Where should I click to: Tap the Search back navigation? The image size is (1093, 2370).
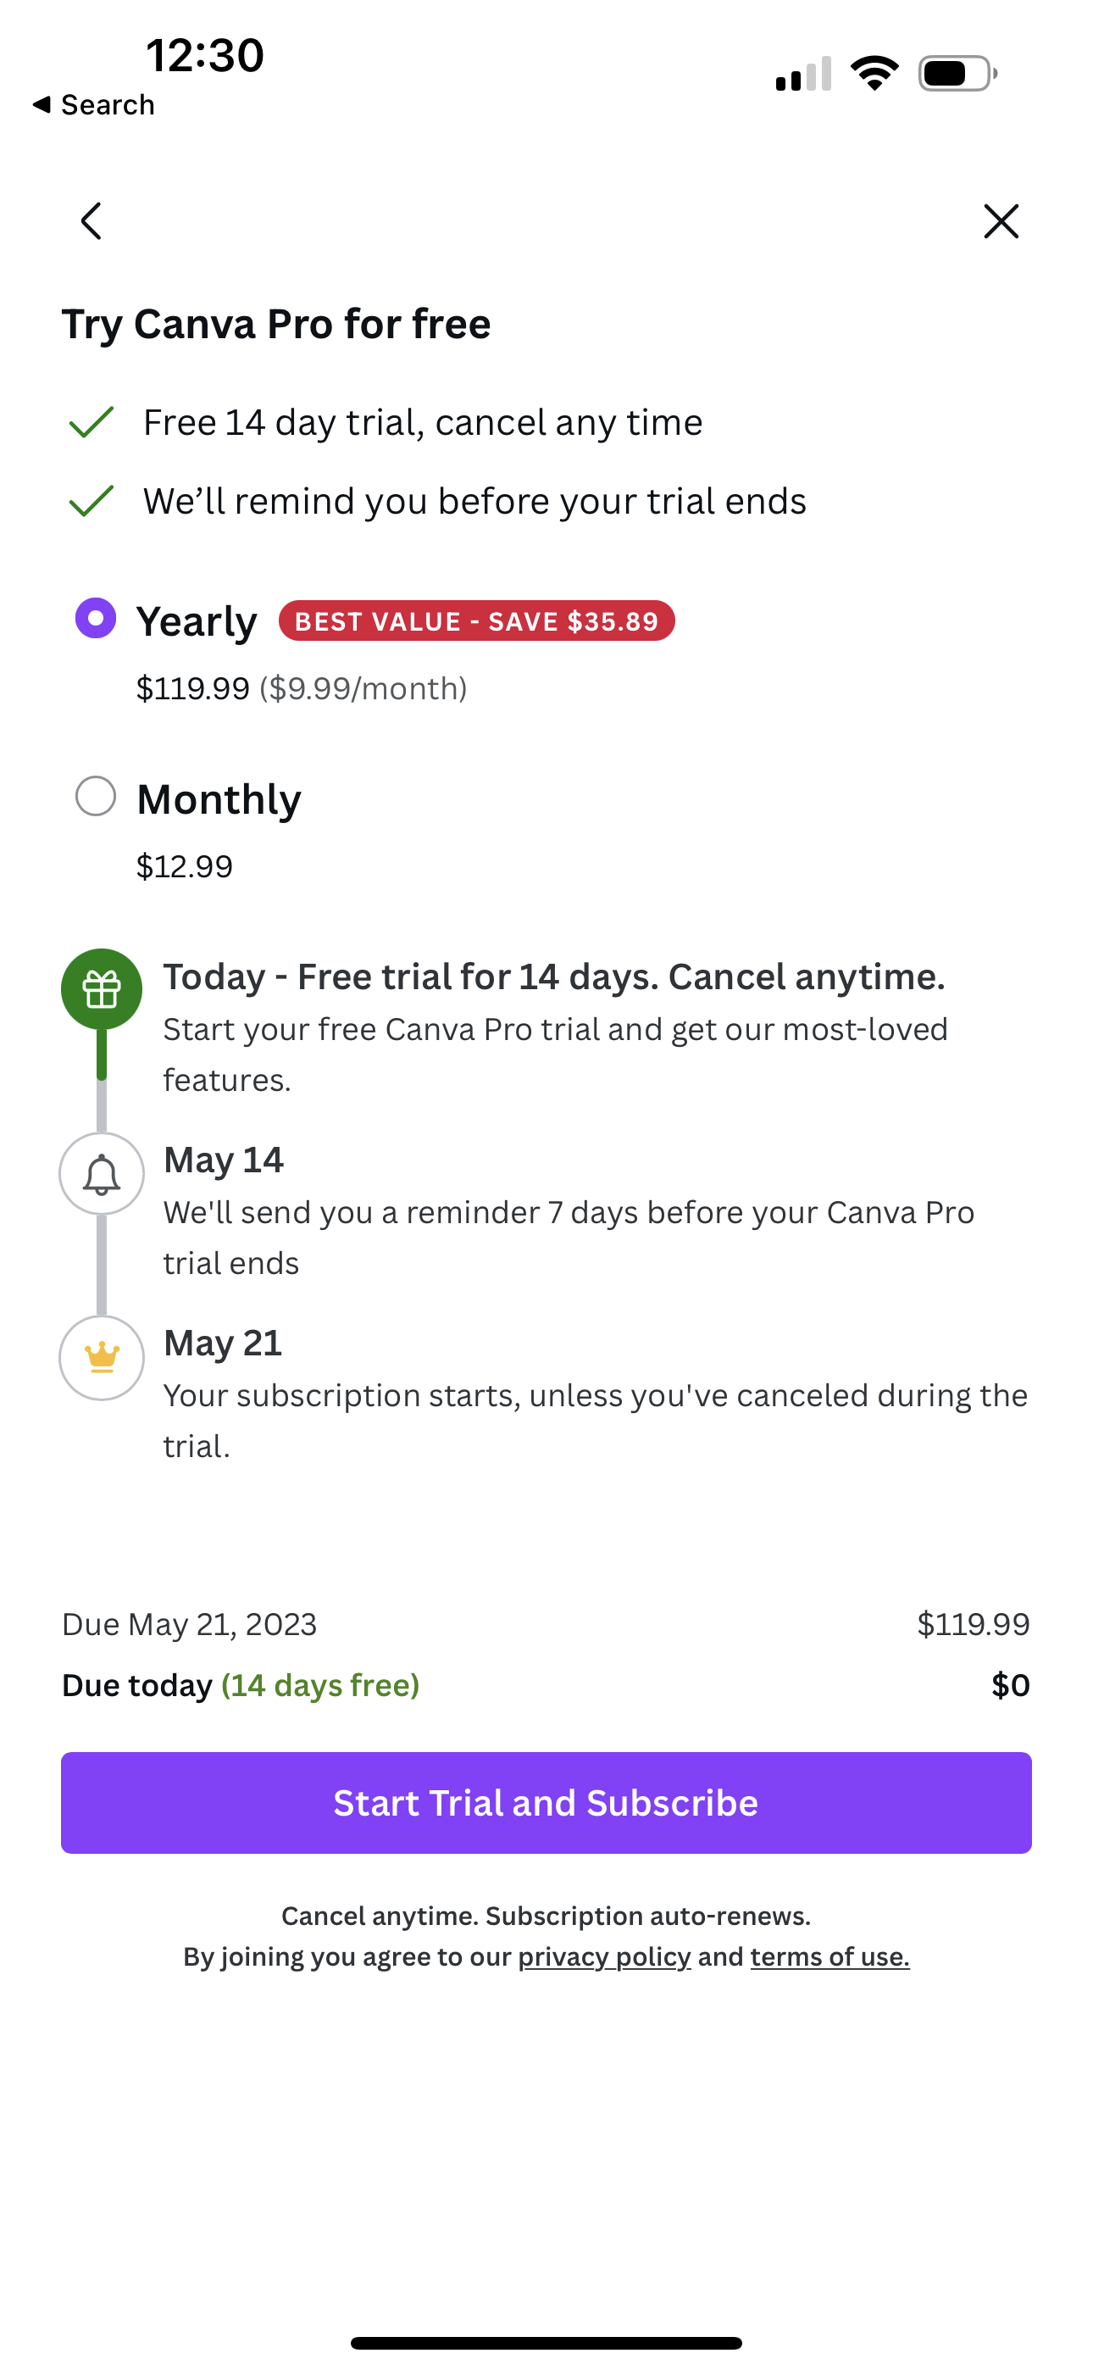[94, 104]
